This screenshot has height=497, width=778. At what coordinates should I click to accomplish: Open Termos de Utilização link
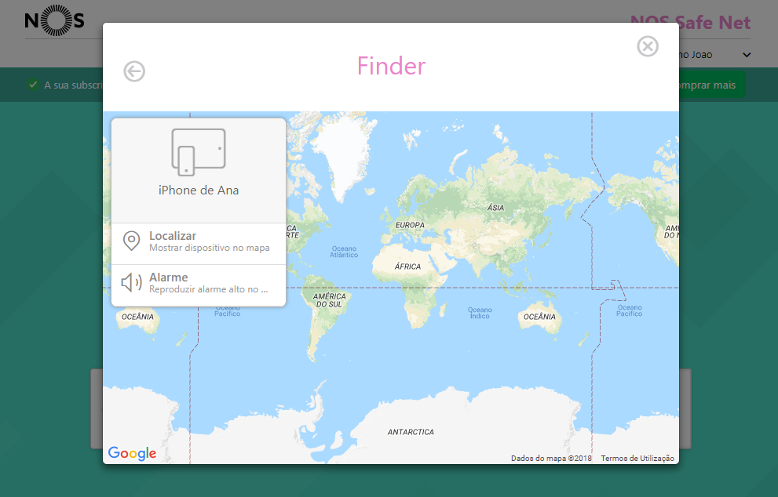(637, 459)
